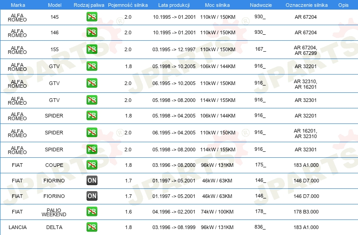
Task: Click the Model column header
Action: (54, 5)
